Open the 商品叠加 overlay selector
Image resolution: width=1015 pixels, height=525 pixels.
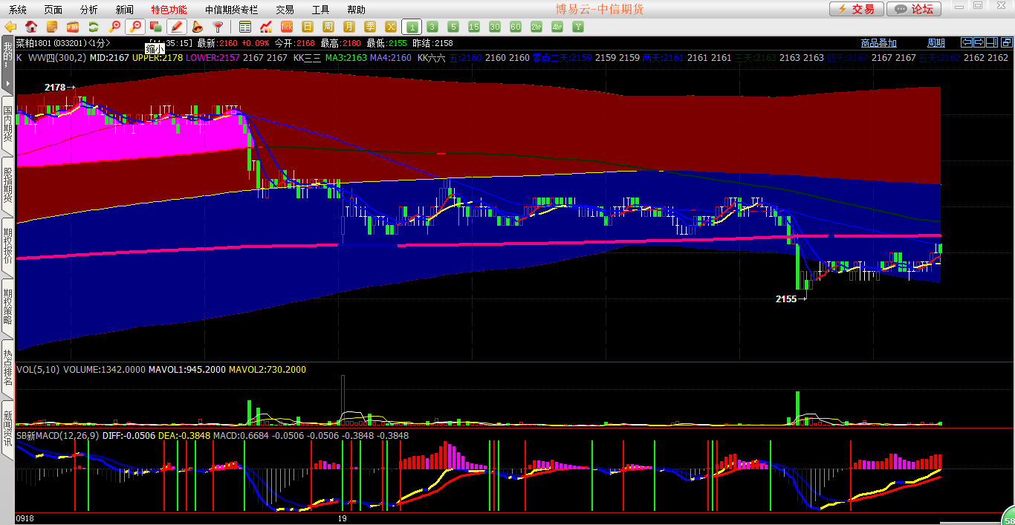click(x=878, y=43)
